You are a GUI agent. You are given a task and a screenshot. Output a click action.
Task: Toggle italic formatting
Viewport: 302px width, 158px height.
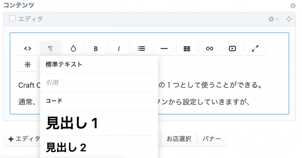119,48
